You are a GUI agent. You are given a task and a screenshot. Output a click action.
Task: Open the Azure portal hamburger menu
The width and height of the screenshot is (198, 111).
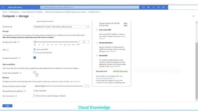[x=3, y=7]
